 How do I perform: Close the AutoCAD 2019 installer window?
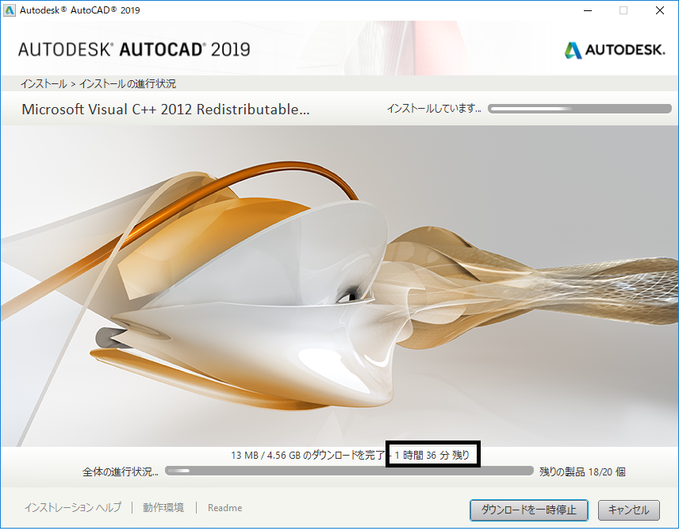tap(659, 10)
